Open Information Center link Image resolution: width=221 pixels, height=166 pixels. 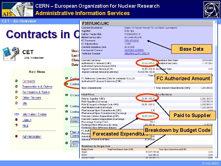(34, 114)
